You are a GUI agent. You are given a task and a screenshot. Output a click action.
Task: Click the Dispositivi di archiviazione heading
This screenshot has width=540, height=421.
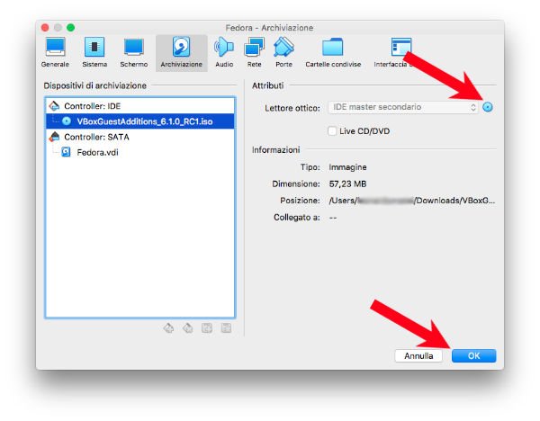[x=95, y=85]
